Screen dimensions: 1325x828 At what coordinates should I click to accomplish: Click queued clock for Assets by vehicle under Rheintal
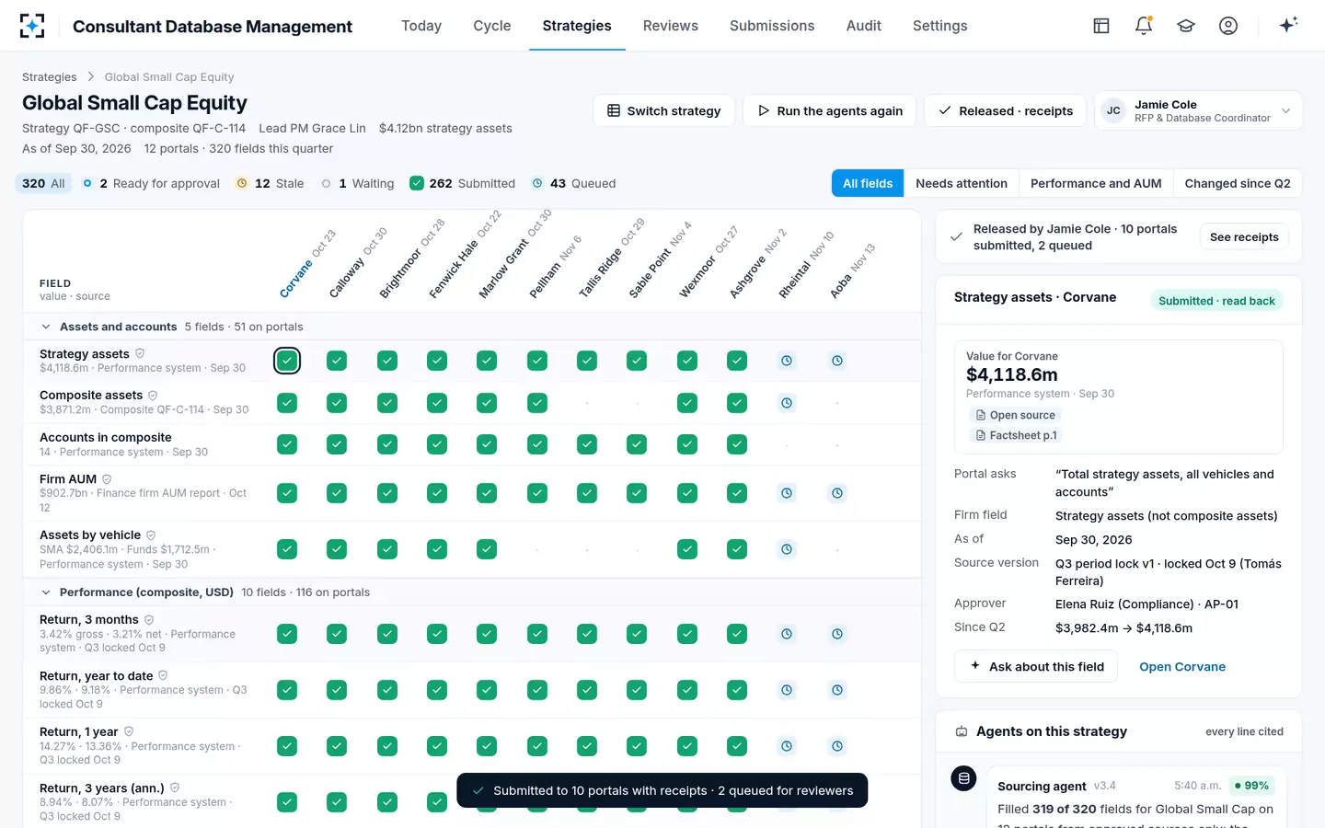click(787, 549)
